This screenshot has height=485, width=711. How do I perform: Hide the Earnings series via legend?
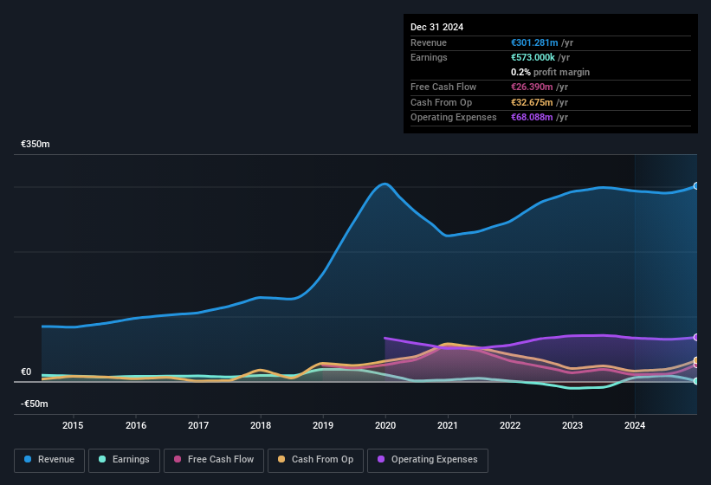point(123,459)
